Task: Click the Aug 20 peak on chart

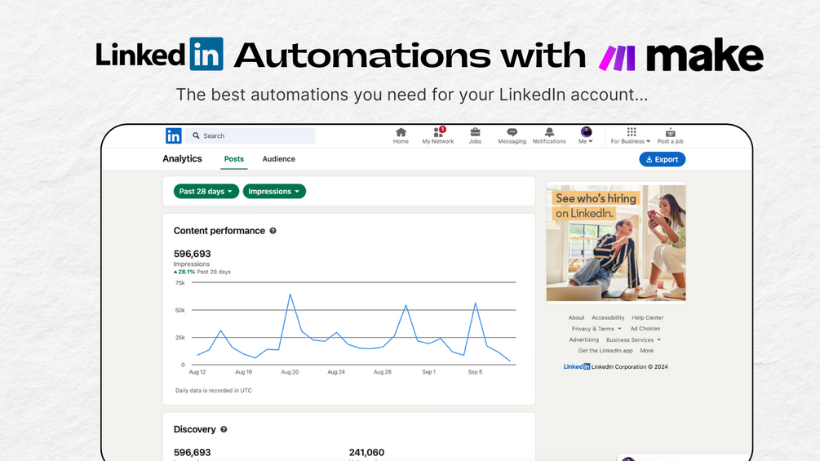Action: pyautogui.click(x=290, y=295)
